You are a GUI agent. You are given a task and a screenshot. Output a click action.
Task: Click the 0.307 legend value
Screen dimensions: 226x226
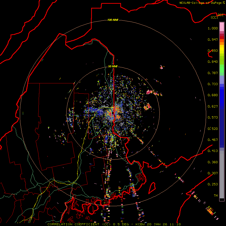pos(213,173)
